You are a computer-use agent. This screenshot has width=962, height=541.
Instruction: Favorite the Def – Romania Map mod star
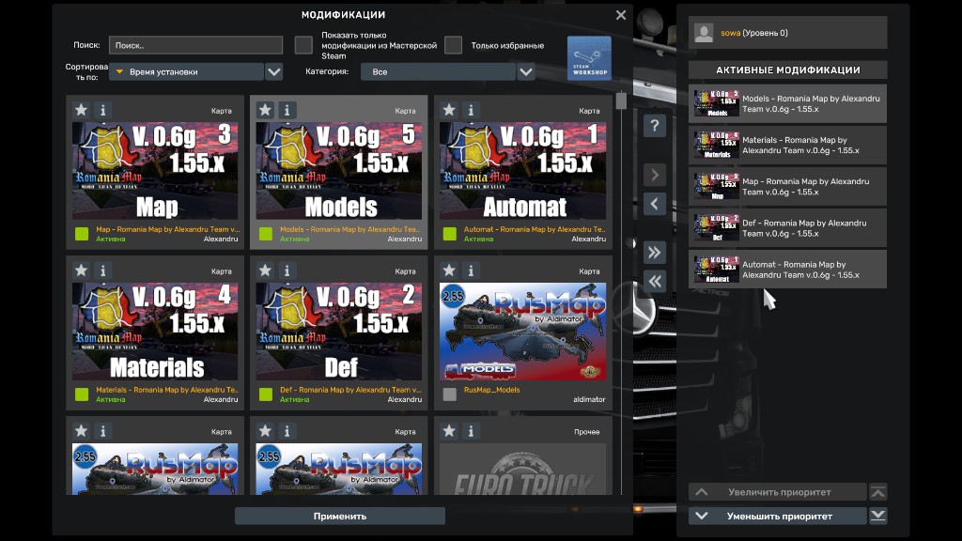(x=265, y=270)
